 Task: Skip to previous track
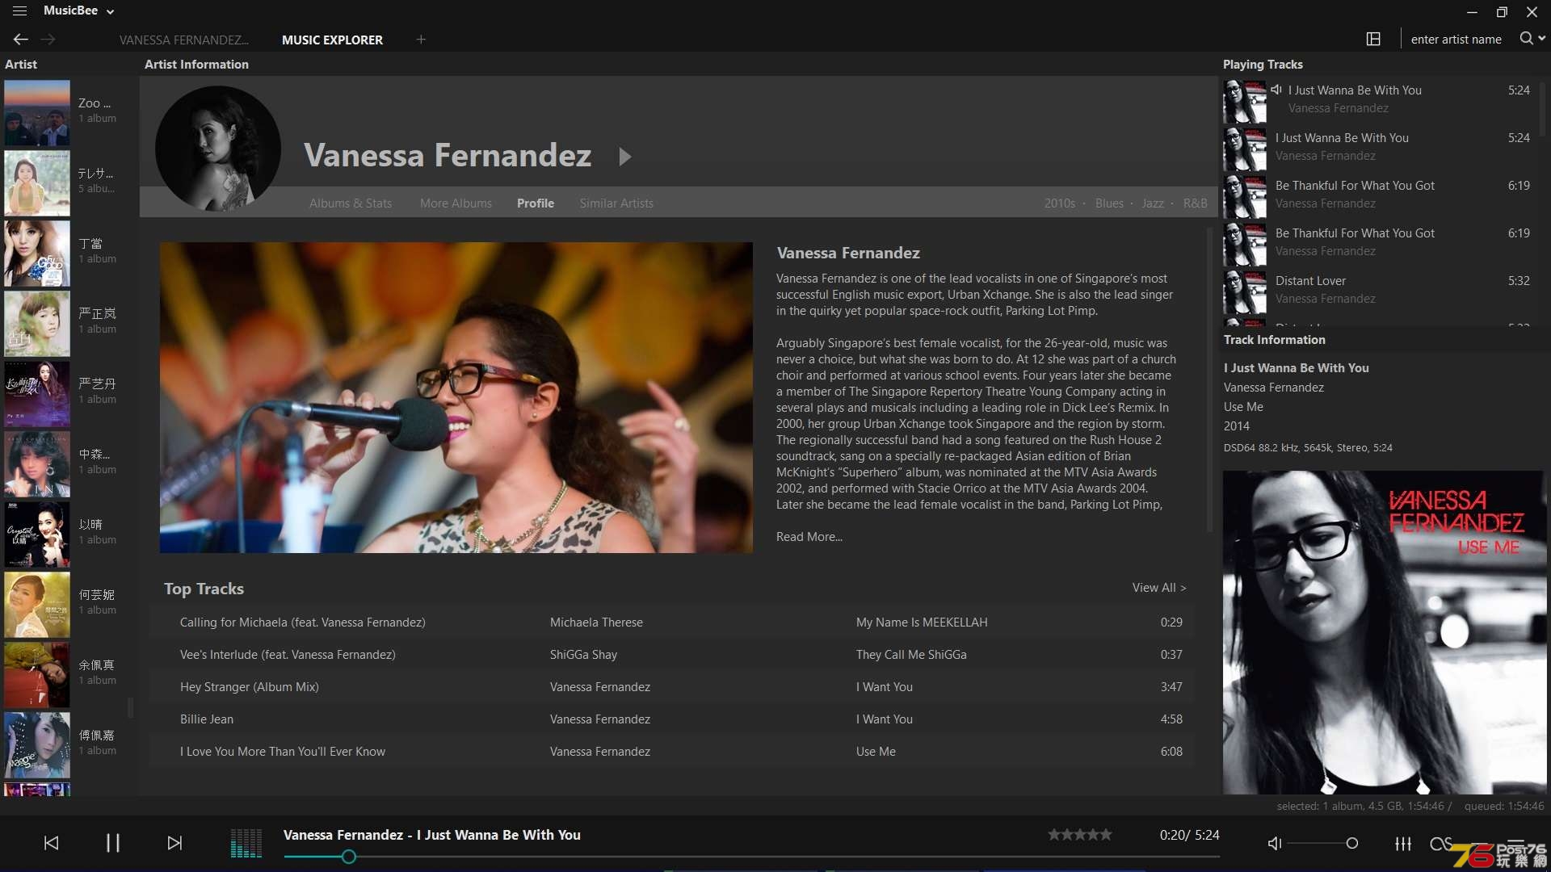click(x=51, y=843)
